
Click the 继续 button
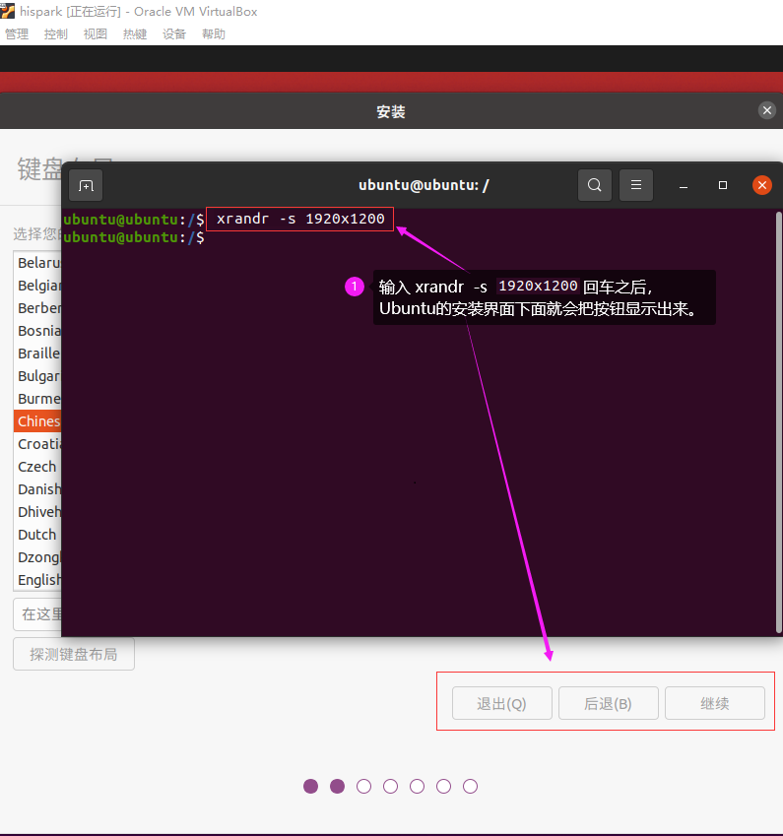click(x=714, y=703)
